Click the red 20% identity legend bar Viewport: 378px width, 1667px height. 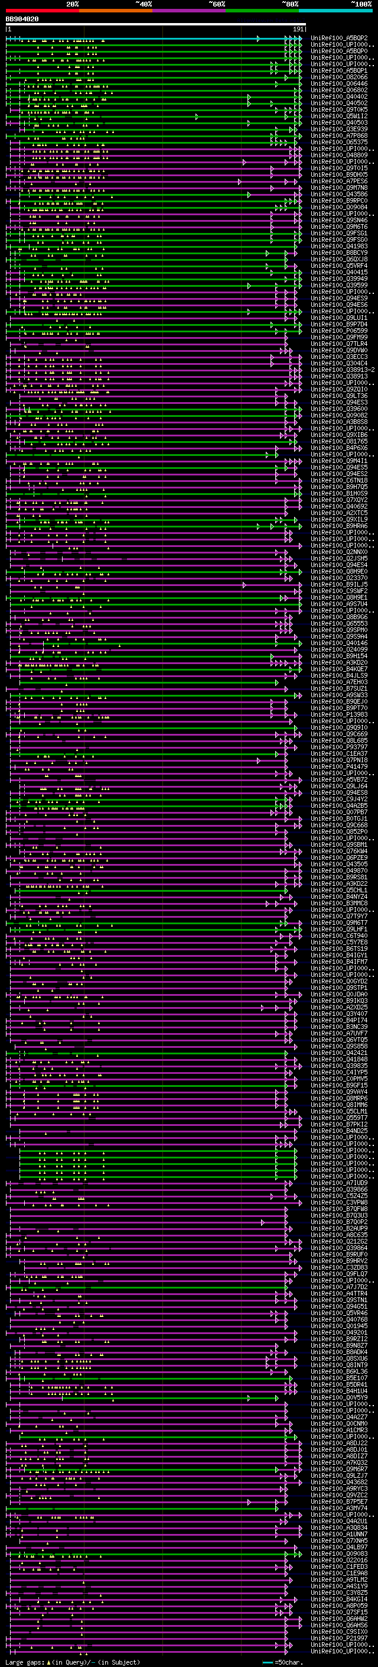(42, 11)
